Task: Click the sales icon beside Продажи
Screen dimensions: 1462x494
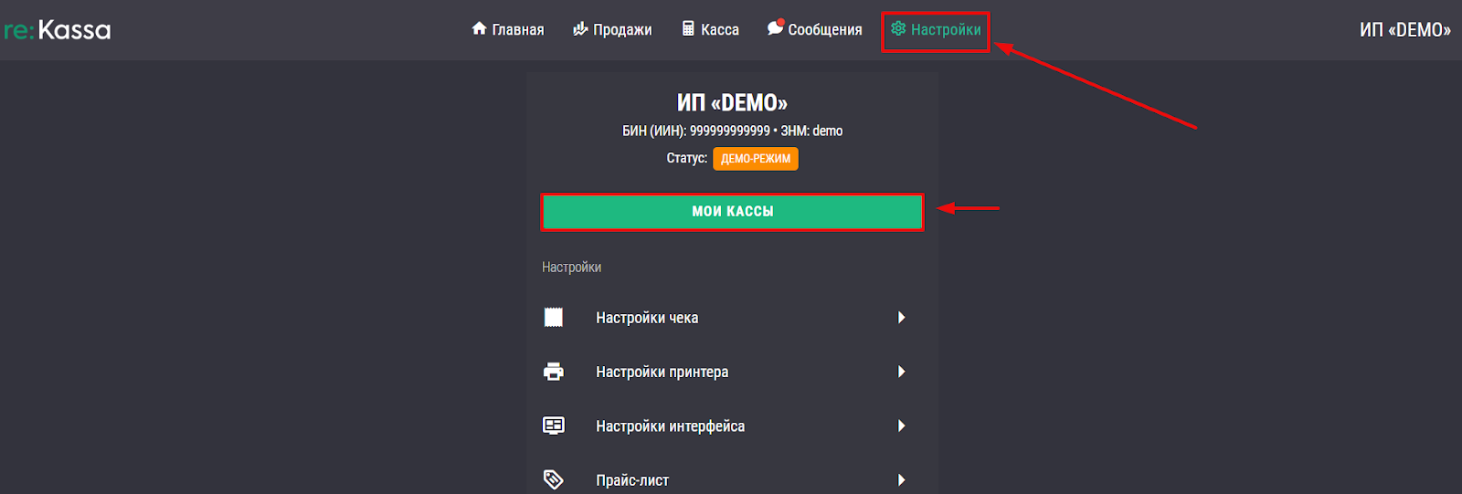Action: coord(580,28)
